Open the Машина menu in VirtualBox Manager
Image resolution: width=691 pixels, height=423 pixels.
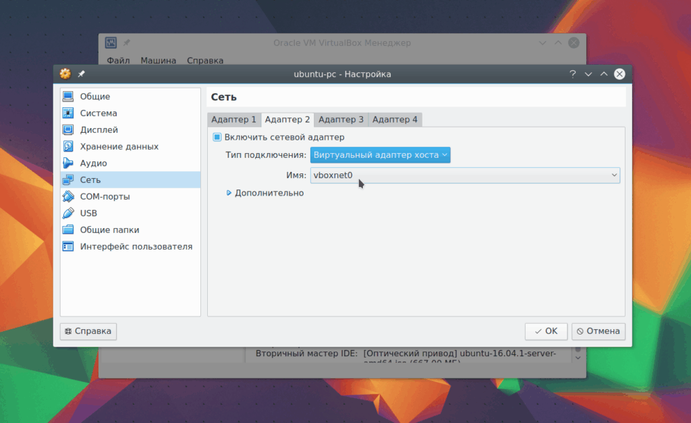158,60
